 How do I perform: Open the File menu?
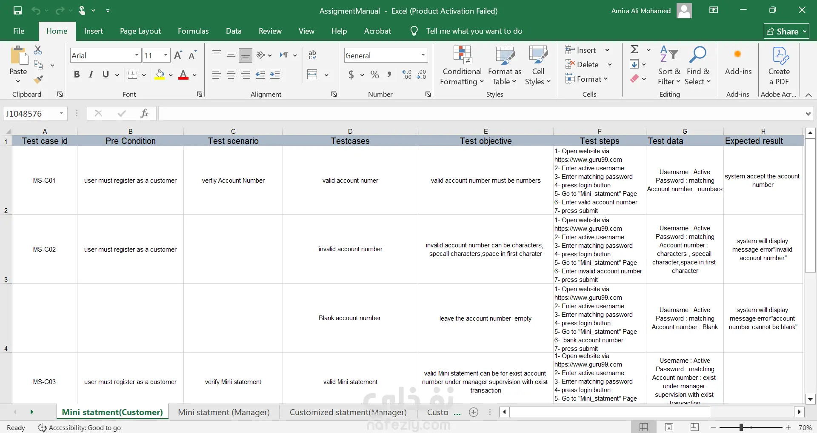19,31
